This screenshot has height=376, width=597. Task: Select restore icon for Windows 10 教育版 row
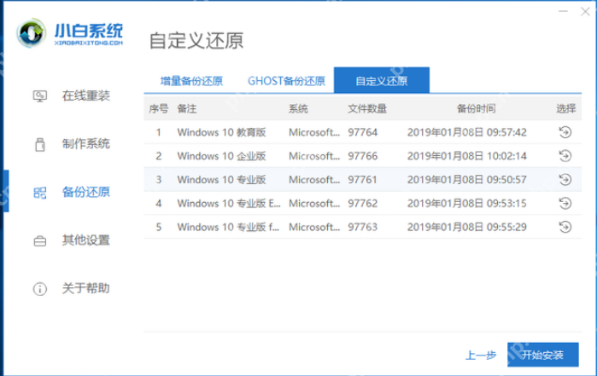(565, 132)
